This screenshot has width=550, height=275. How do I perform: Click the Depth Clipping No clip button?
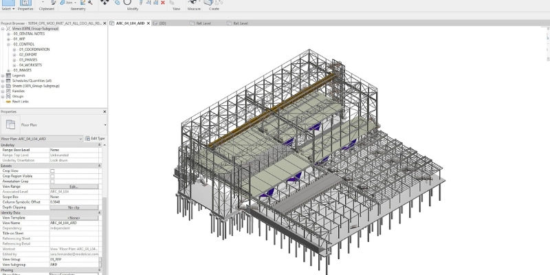(x=74, y=208)
